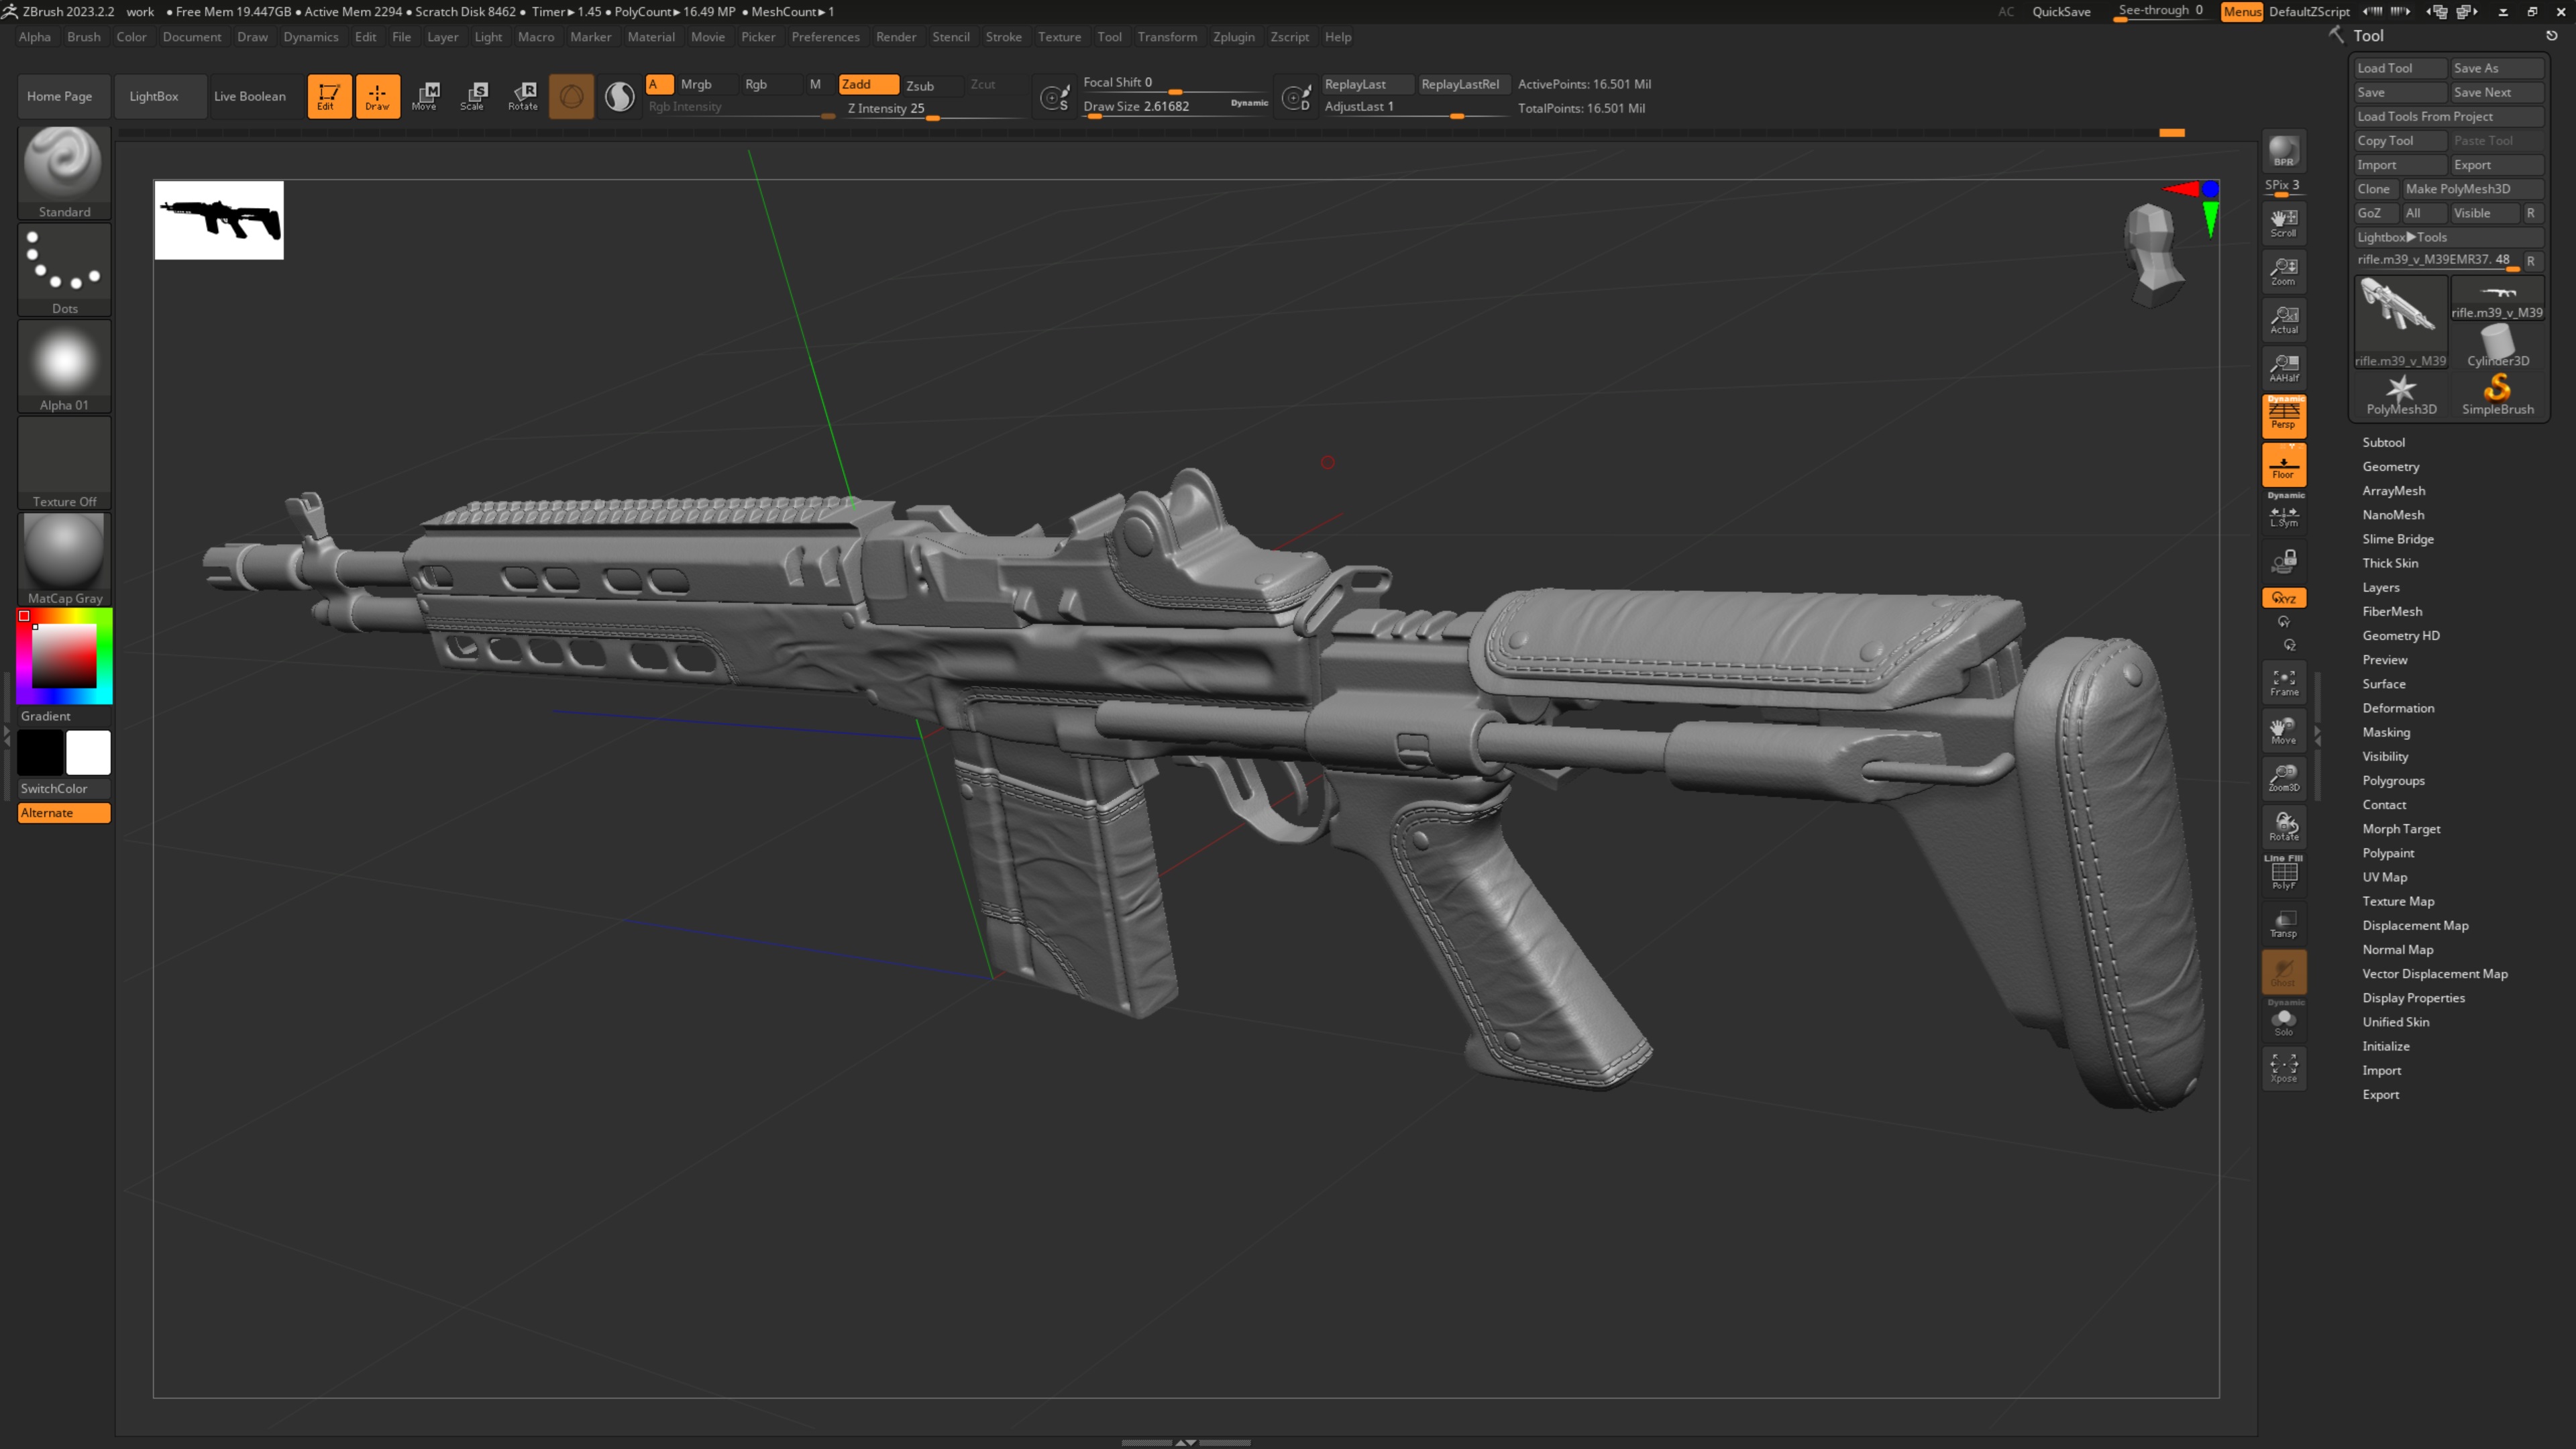
Task: Select the Cylinder3D tool
Action: [2498, 346]
